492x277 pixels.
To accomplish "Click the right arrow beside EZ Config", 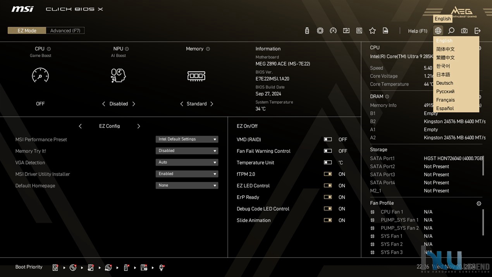I will (138, 126).
